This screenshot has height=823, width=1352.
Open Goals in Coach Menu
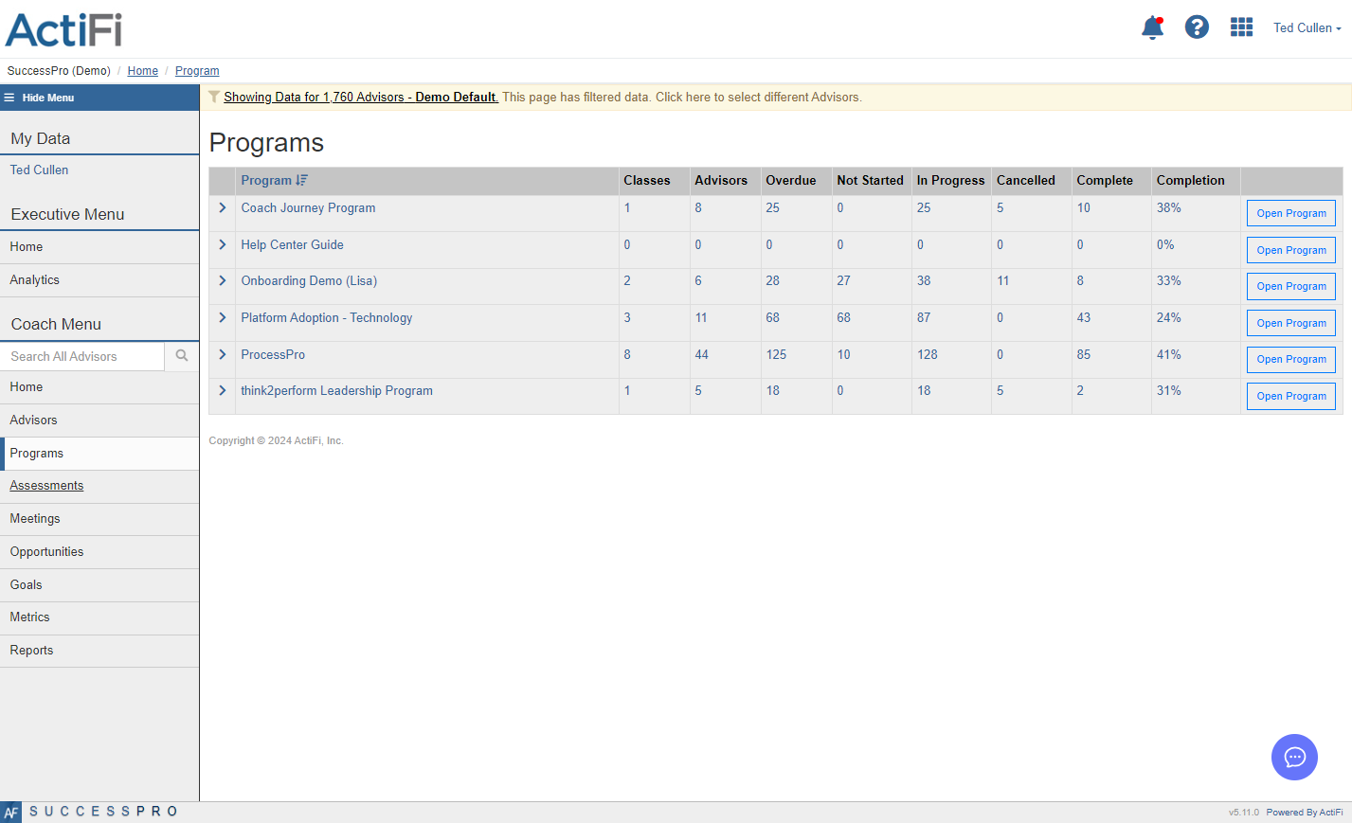(x=99, y=585)
